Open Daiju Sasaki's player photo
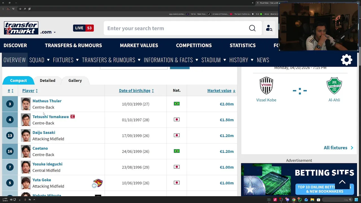Viewport: 361px width, 203px height. click(x=26, y=135)
